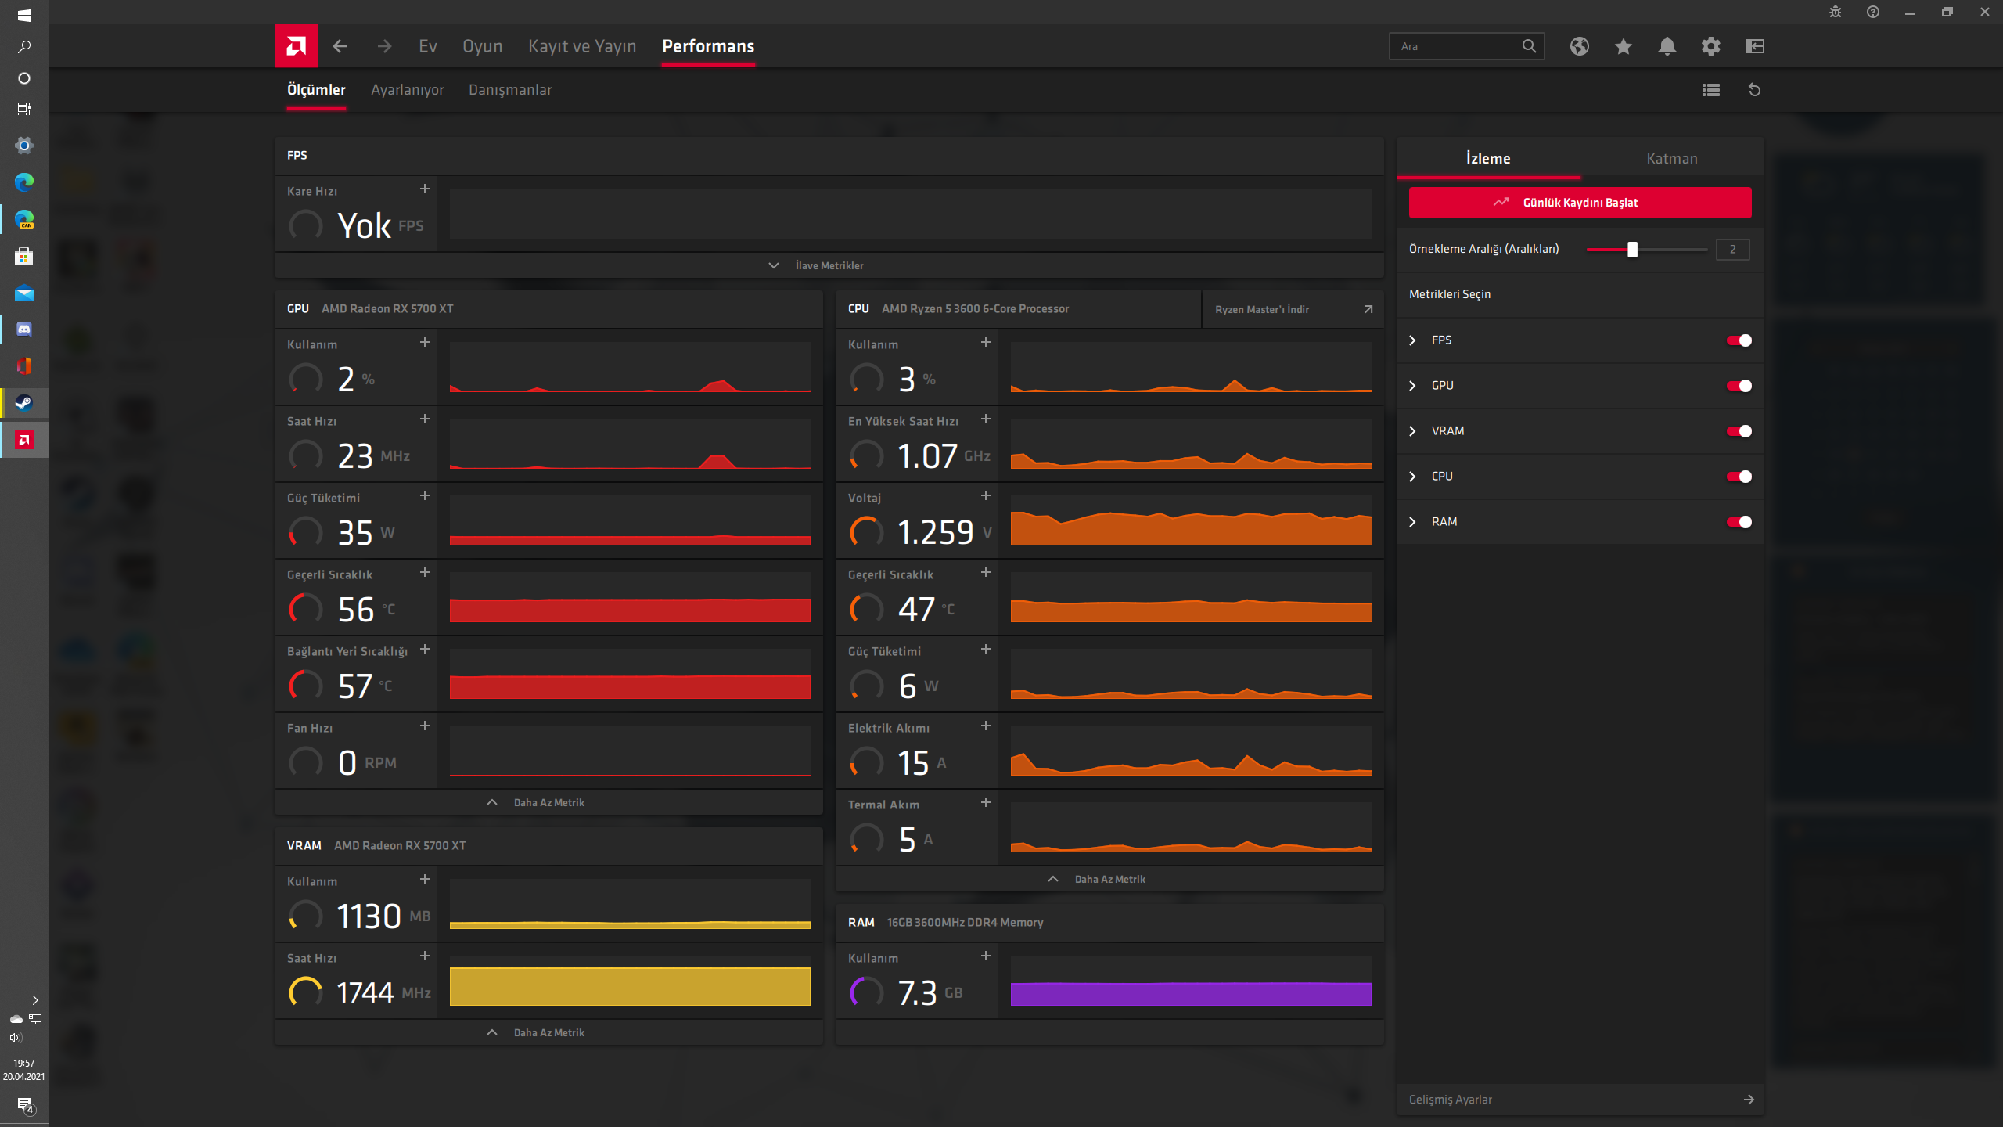This screenshot has height=1127, width=2003.
Task: Go back with the left arrow
Action: pos(340,46)
